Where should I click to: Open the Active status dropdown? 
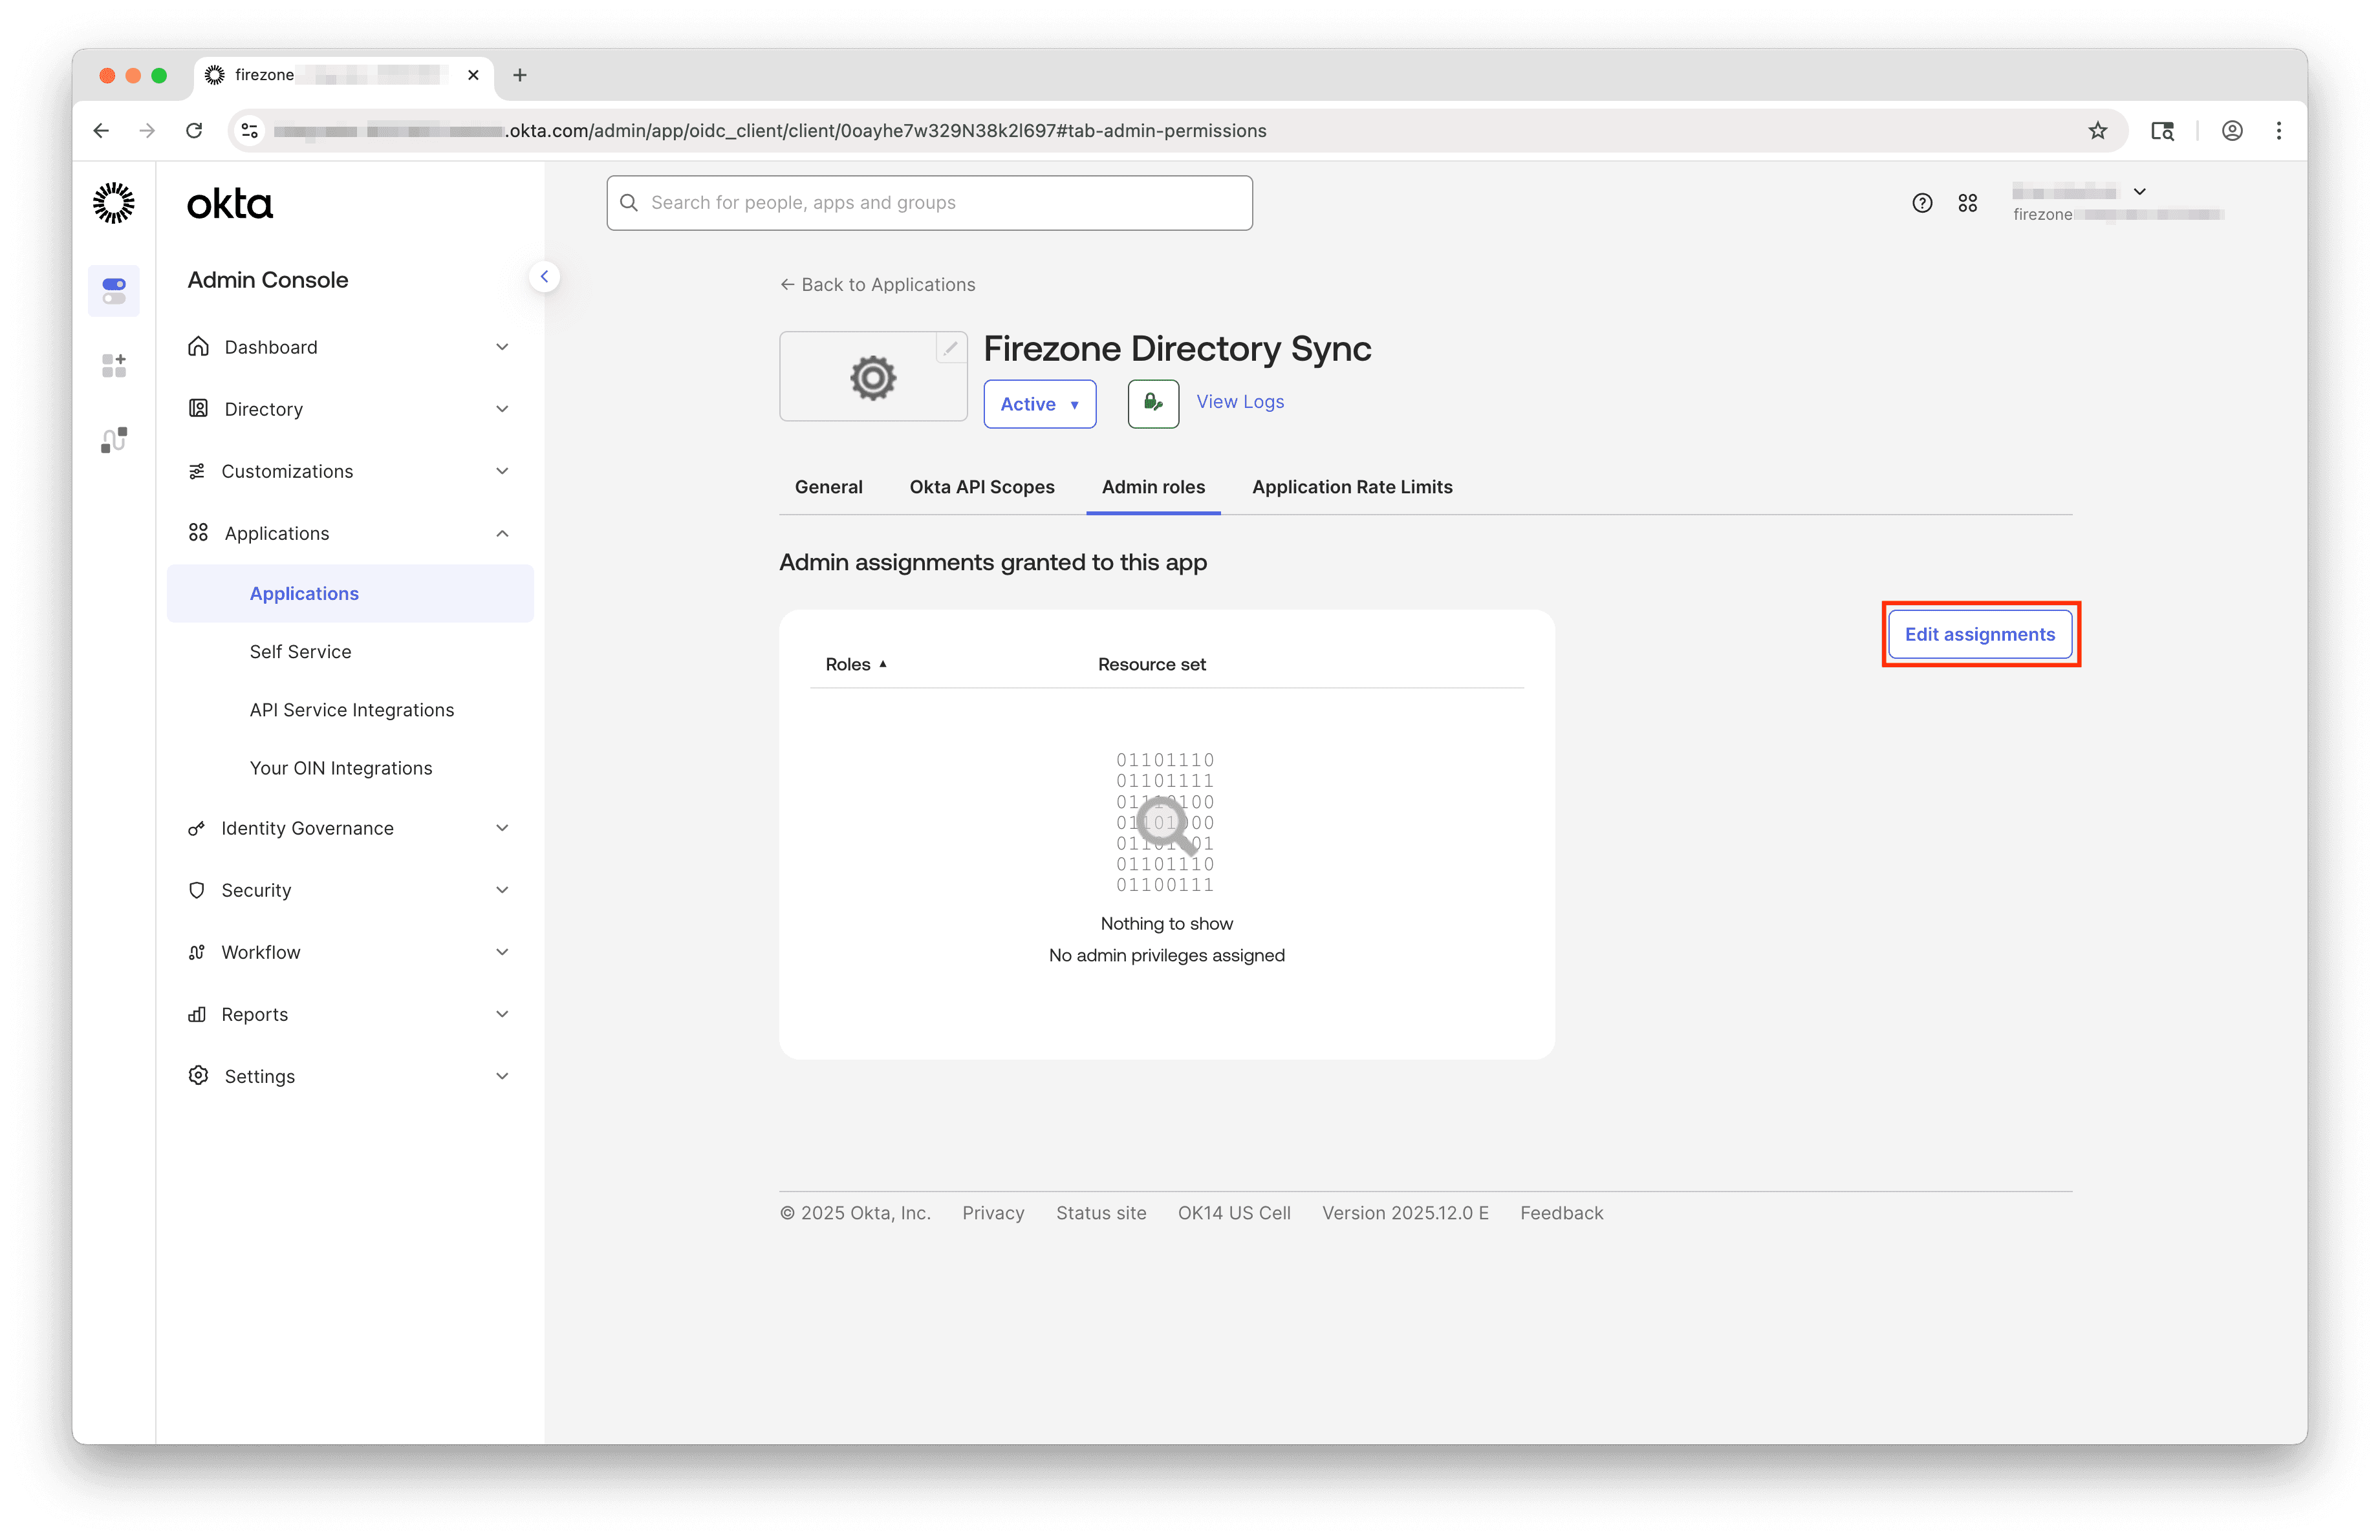point(1039,403)
